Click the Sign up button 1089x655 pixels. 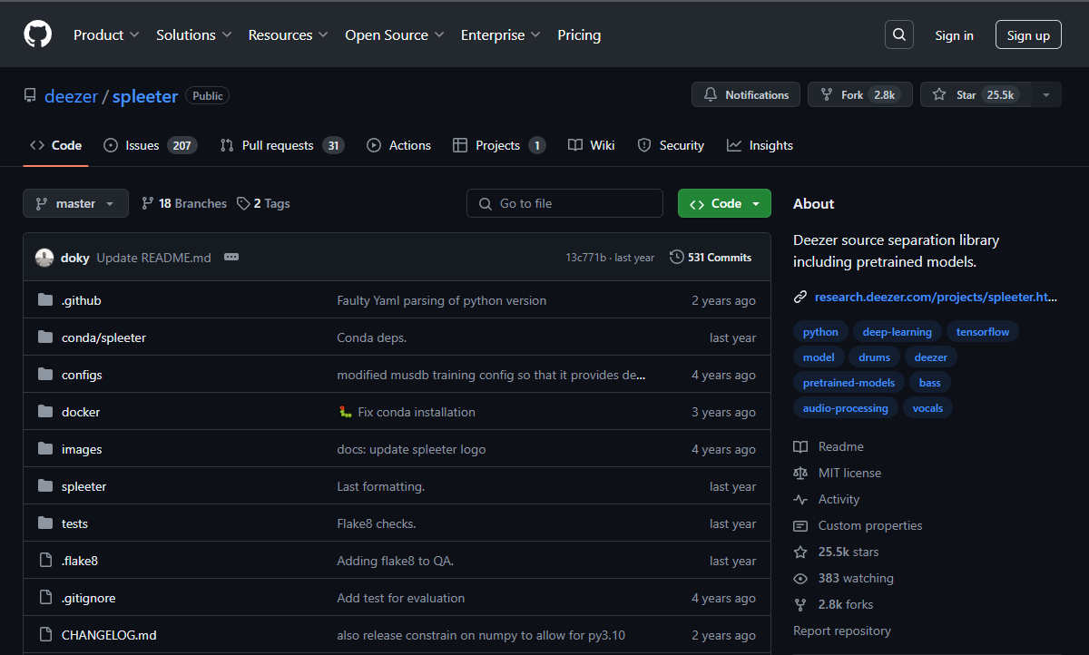[x=1028, y=35]
